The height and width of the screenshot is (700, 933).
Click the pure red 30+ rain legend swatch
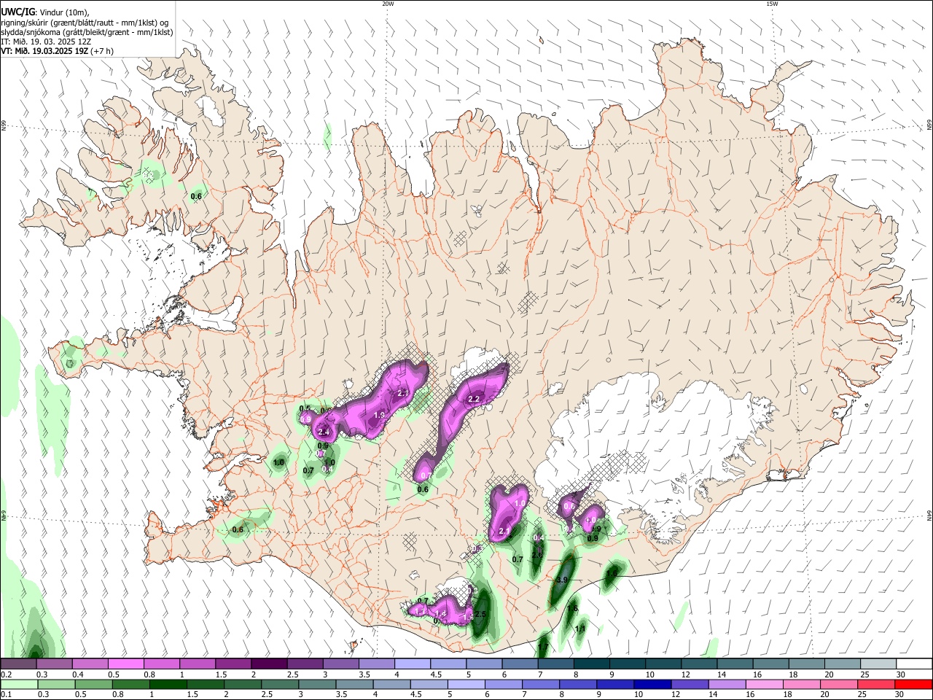[x=913, y=684]
